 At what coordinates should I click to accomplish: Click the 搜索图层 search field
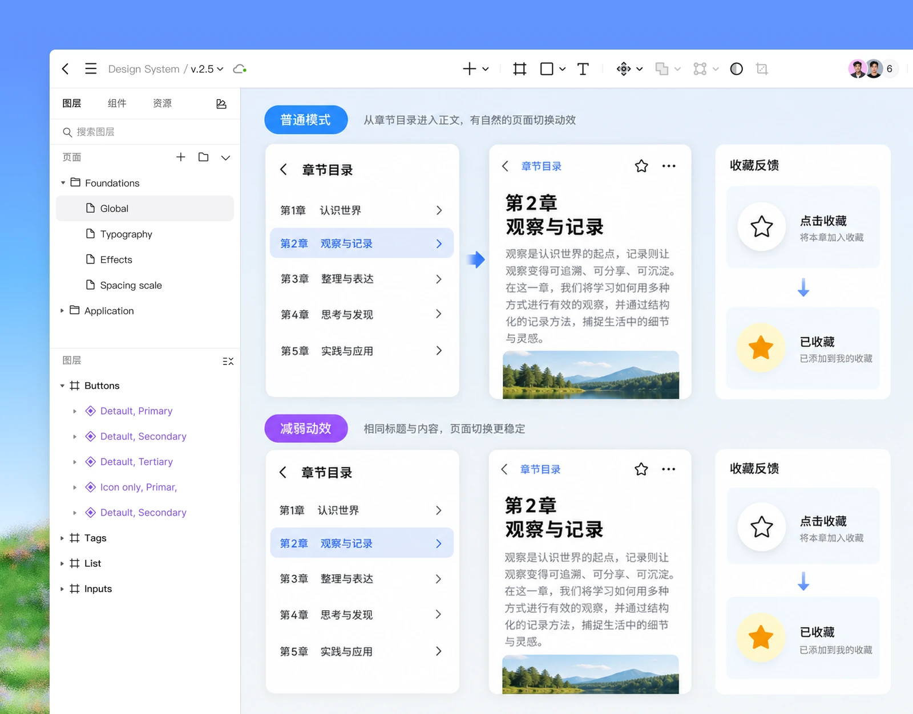pos(145,132)
